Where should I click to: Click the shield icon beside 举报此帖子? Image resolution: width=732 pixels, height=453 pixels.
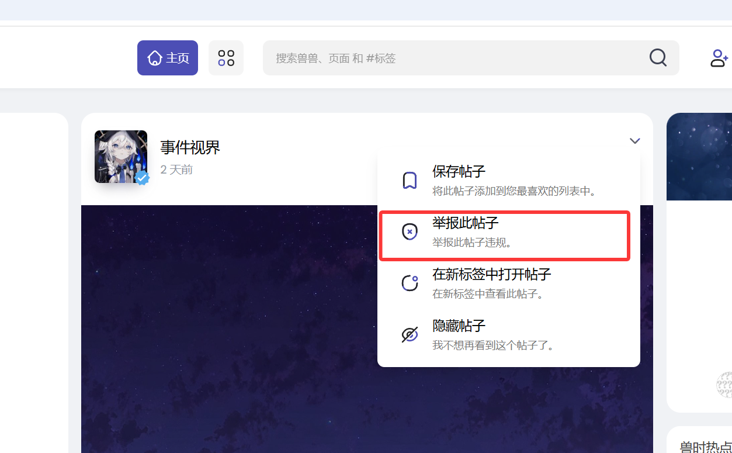410,232
